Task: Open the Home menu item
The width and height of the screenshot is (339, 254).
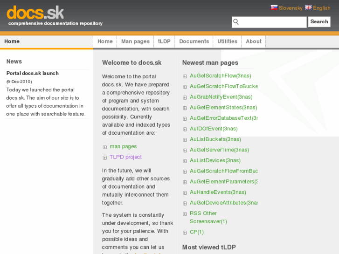Action: pyautogui.click(x=105, y=41)
